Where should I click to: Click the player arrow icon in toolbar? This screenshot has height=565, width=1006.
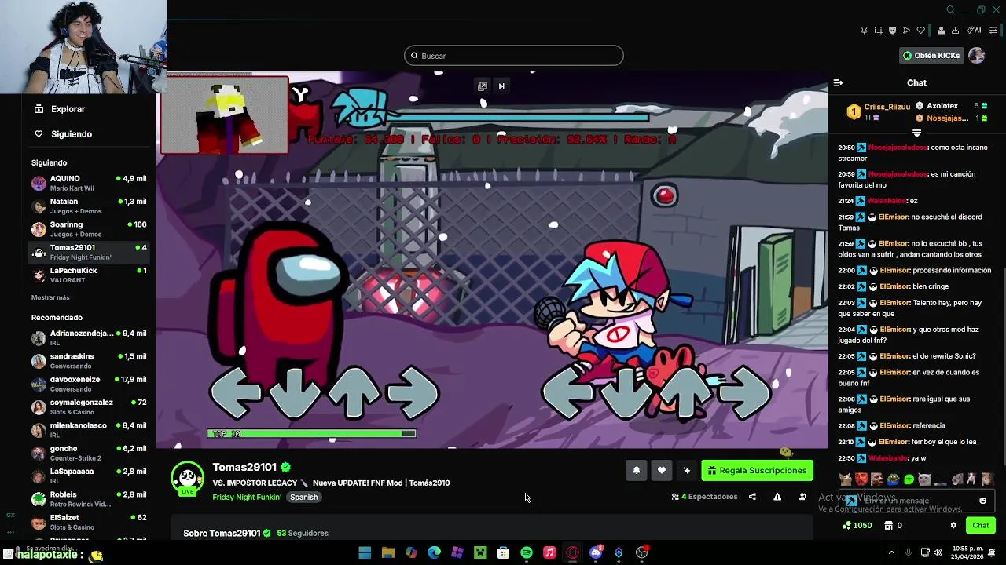[x=906, y=31]
